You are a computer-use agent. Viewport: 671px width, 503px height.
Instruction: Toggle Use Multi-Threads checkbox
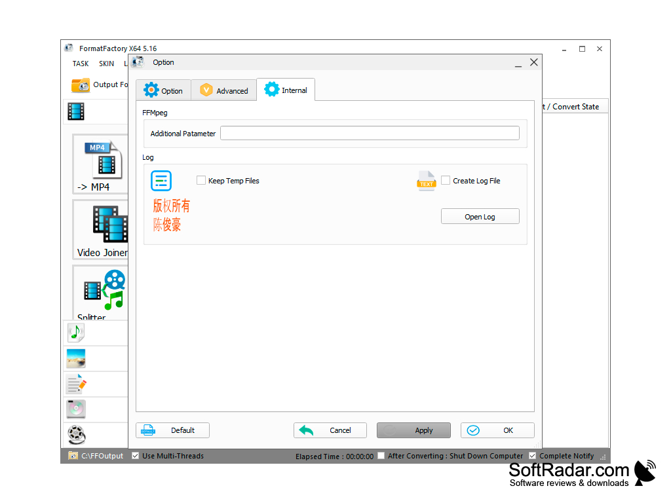click(135, 456)
